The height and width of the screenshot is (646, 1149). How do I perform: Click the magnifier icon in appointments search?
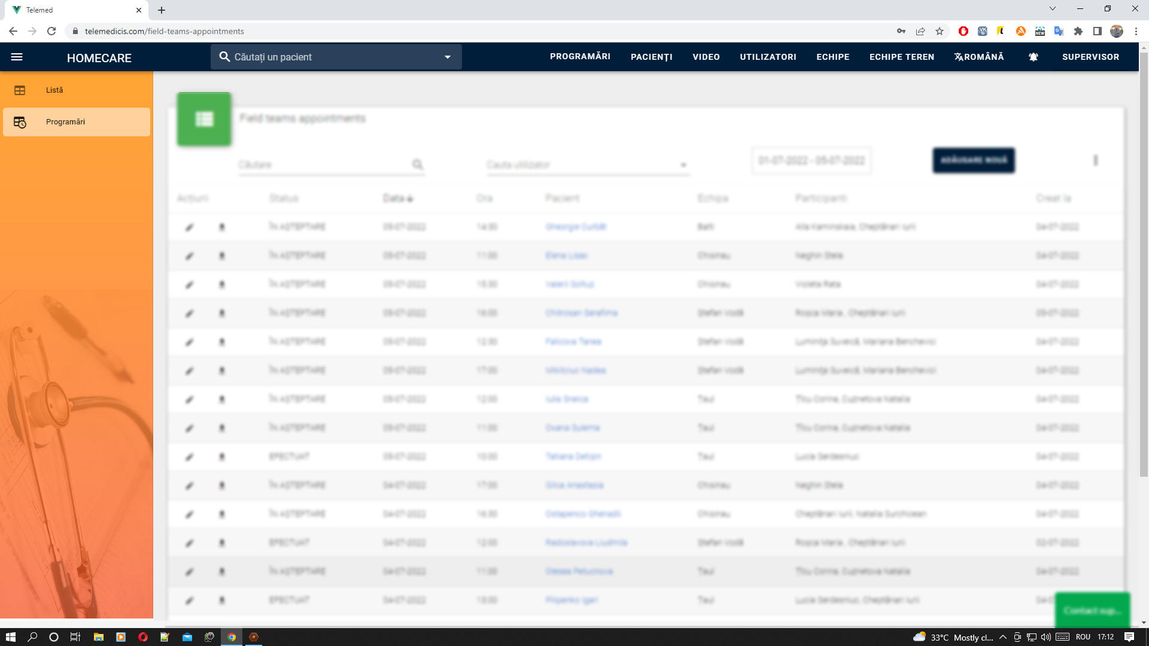(x=418, y=164)
